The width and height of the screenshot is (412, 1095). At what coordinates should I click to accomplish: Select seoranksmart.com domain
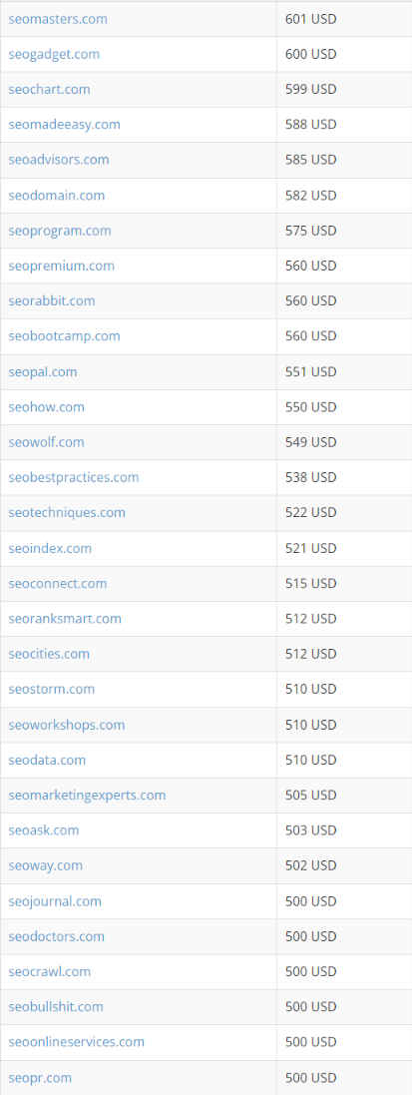(x=65, y=619)
